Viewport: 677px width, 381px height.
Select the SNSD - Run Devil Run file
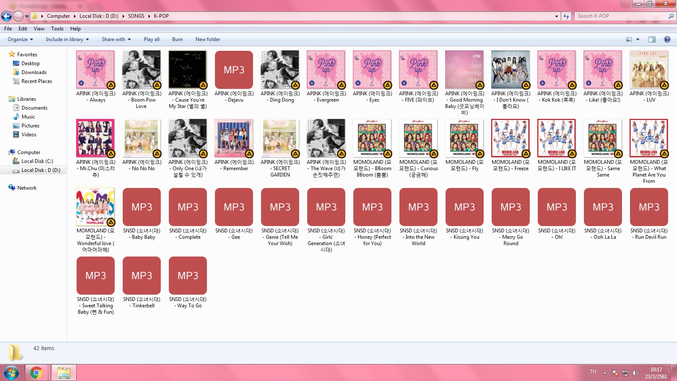(x=649, y=214)
